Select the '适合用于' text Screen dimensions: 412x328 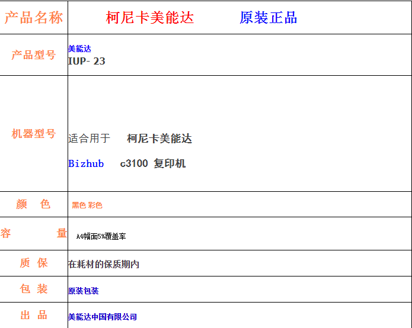coord(90,139)
